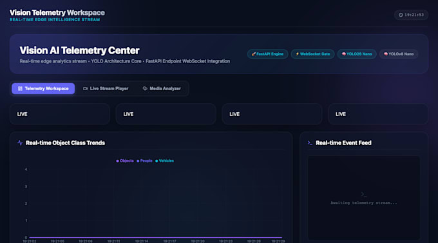Click the y-axis value 2 label

(26, 204)
